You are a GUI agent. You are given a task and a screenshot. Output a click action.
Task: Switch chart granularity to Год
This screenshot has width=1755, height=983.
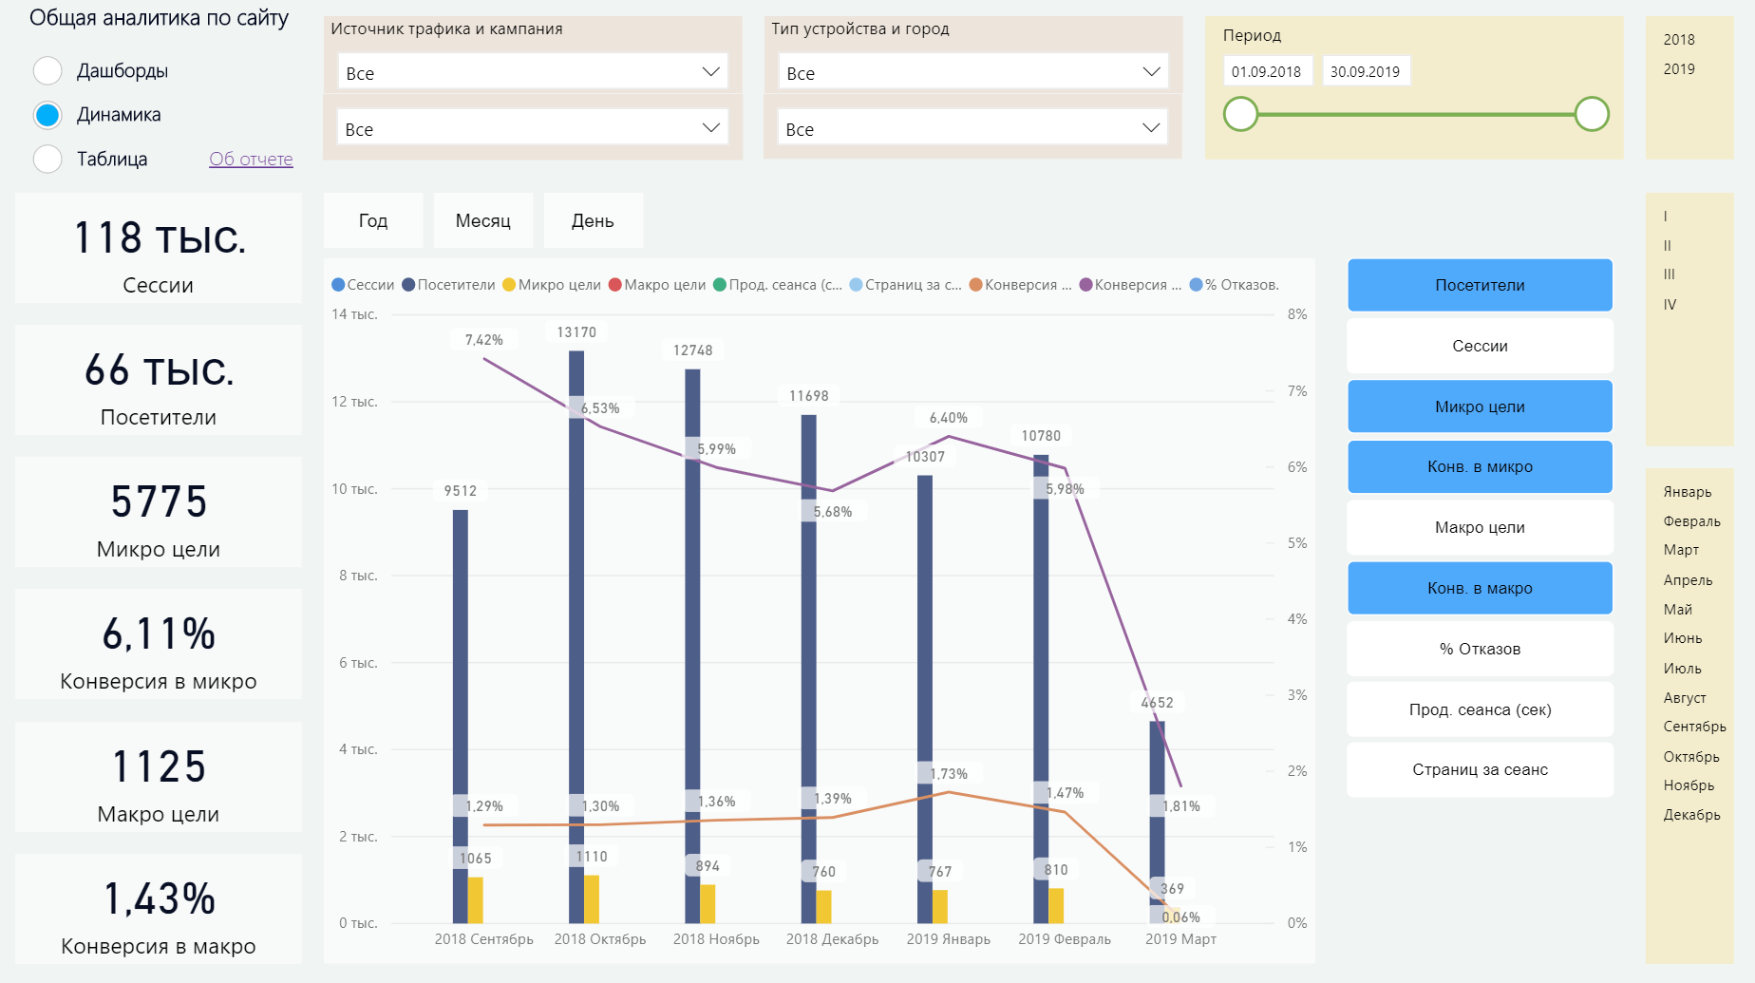(x=372, y=220)
